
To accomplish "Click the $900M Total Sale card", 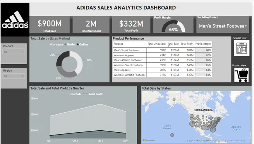I will [50, 25].
